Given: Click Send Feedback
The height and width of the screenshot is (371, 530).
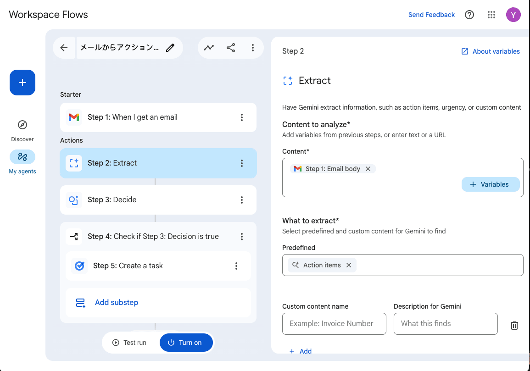Looking at the screenshot, I should pos(431,15).
